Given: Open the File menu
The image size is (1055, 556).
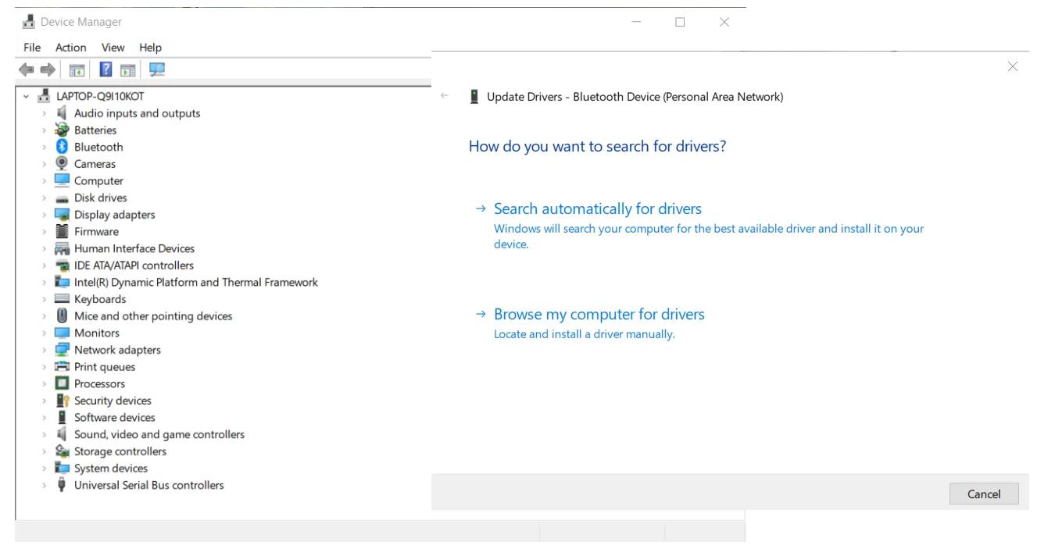Looking at the screenshot, I should [32, 48].
